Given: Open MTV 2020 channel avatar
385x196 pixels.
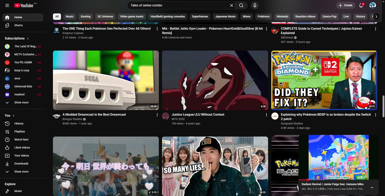Looking at the screenshot, I should [x=166, y=116].
